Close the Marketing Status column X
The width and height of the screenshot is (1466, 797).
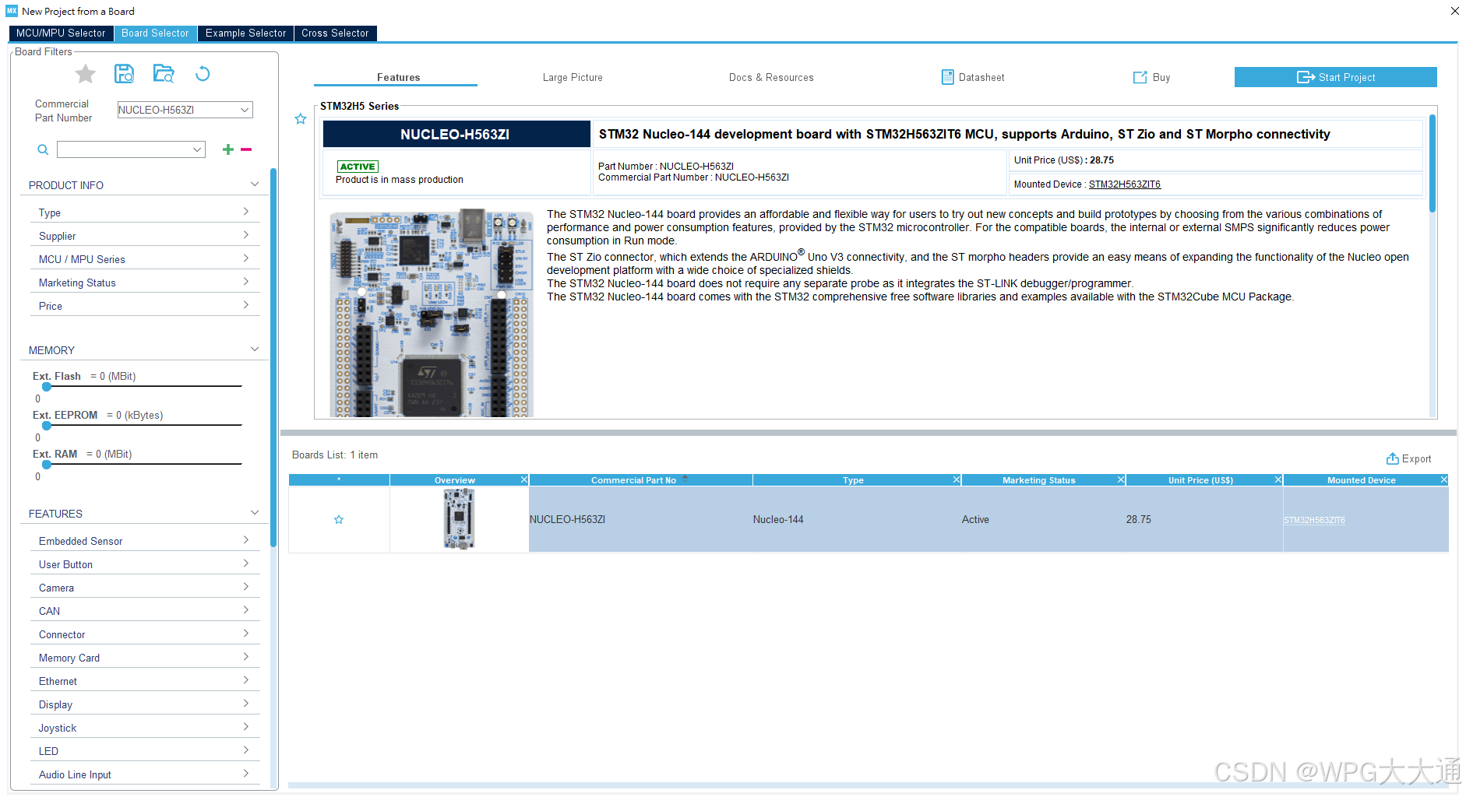(1121, 479)
